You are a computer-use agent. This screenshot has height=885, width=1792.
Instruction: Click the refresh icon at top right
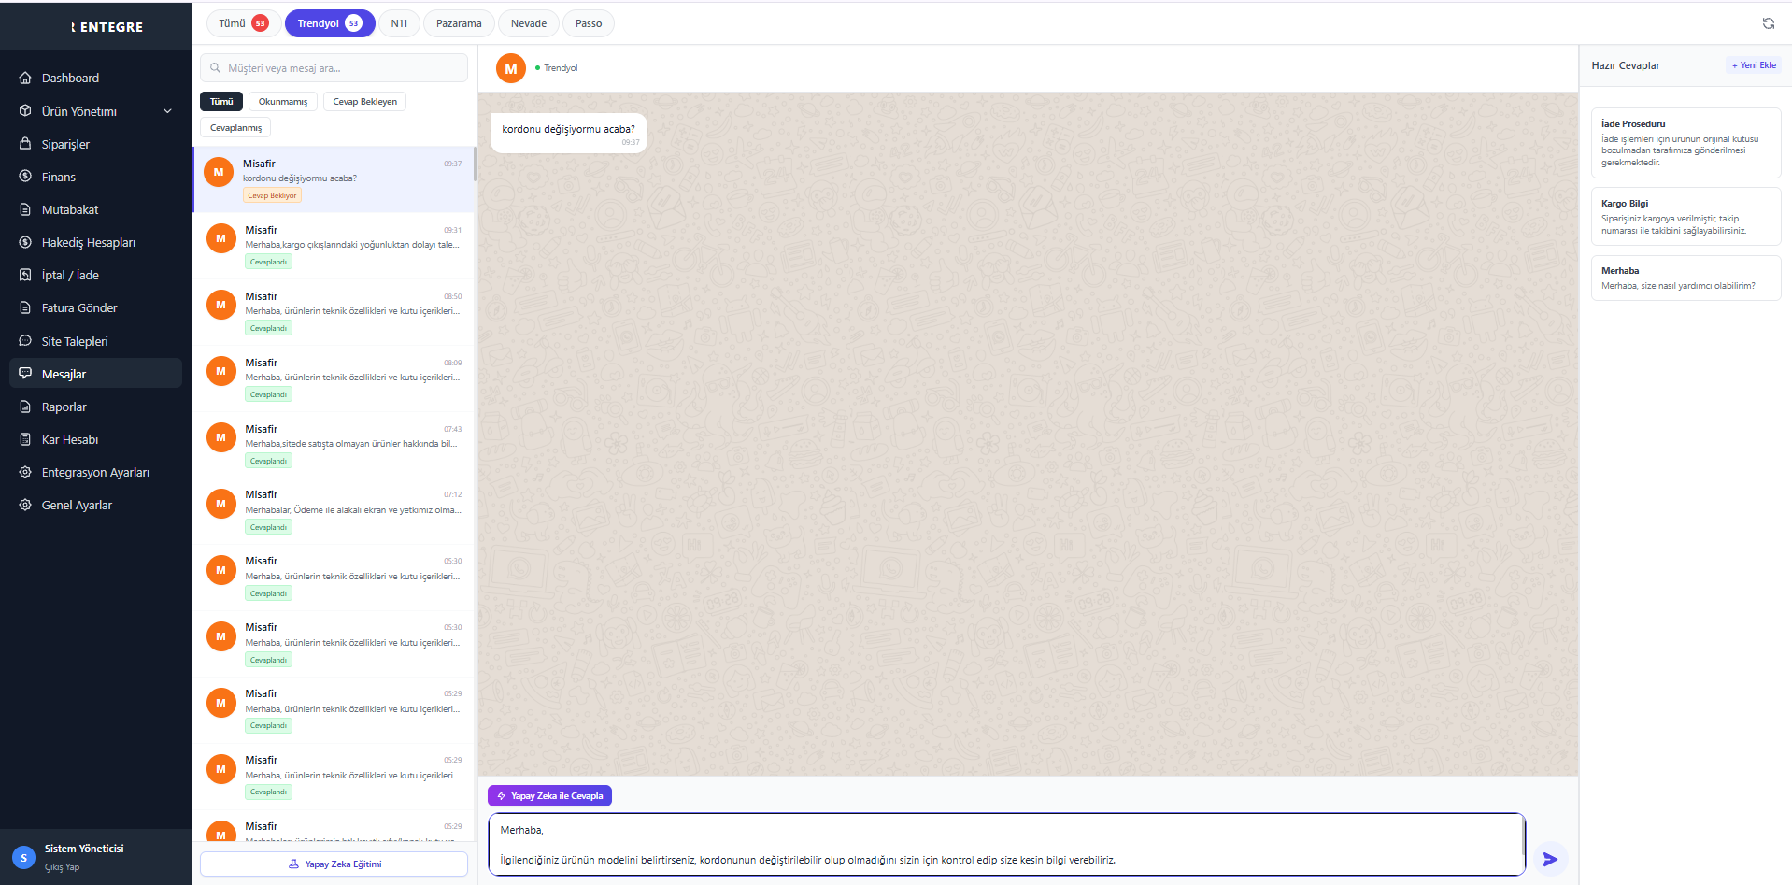[1768, 23]
